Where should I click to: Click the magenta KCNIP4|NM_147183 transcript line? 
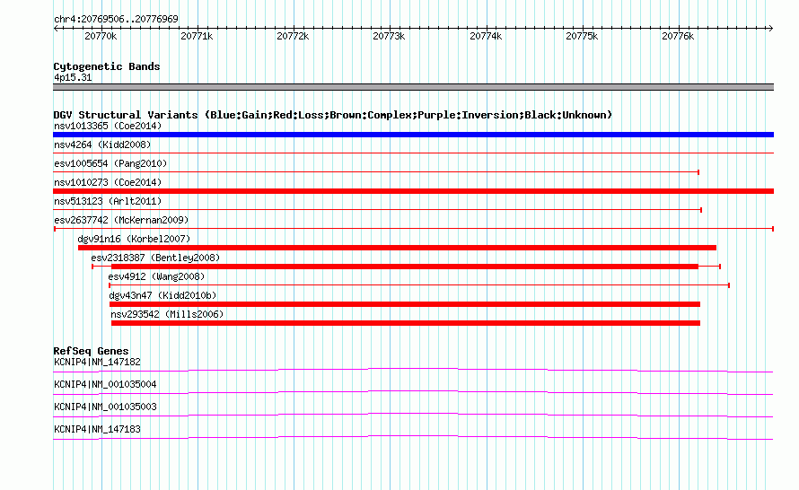(x=413, y=437)
